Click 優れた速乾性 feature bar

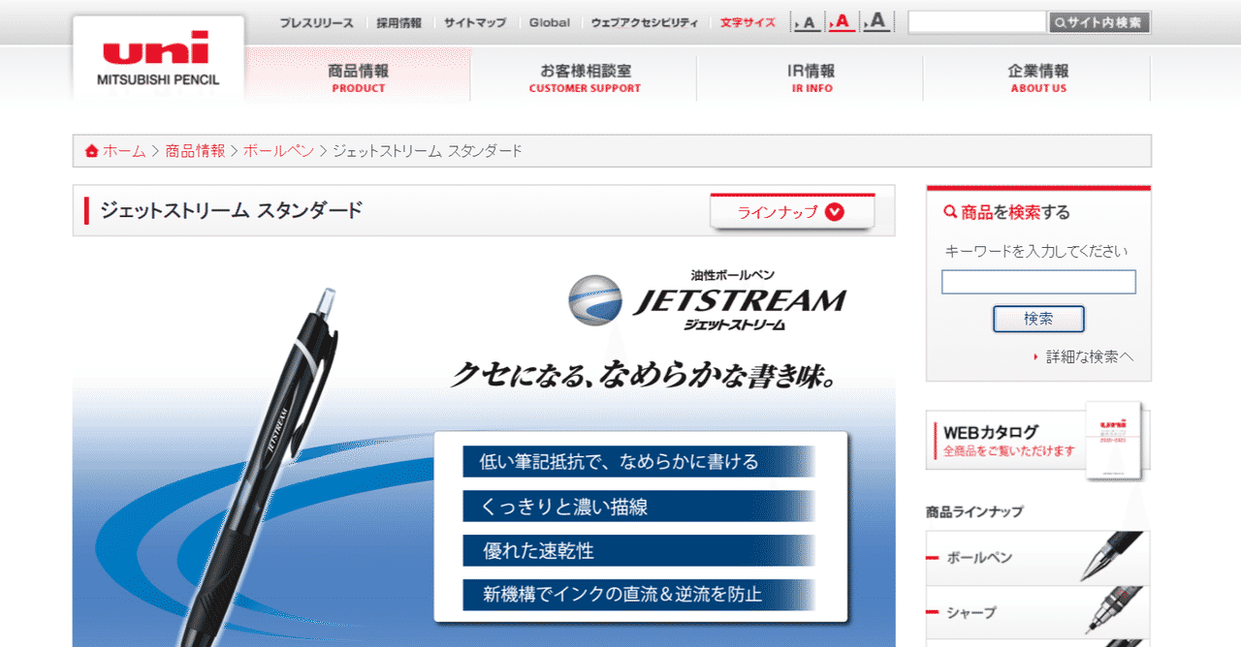(x=639, y=551)
